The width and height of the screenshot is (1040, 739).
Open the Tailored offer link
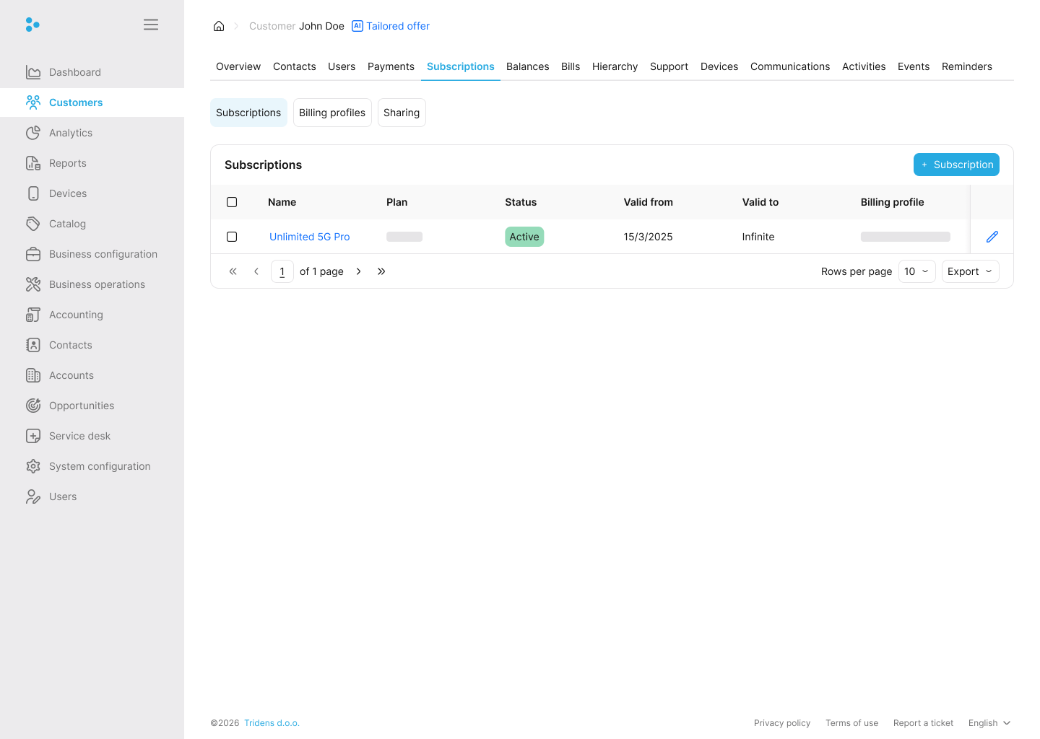click(397, 26)
